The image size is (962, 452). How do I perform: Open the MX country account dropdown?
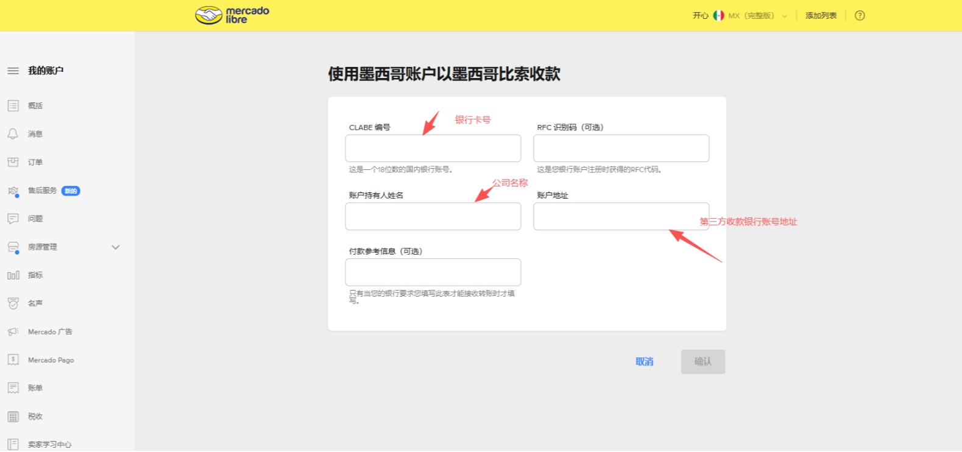tap(751, 16)
